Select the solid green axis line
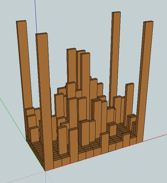 [13, 119]
